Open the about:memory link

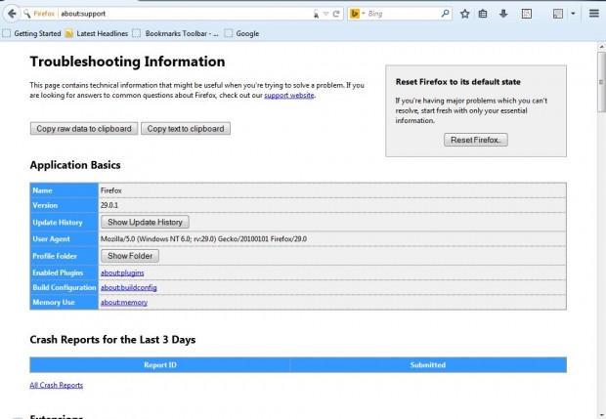tap(124, 303)
